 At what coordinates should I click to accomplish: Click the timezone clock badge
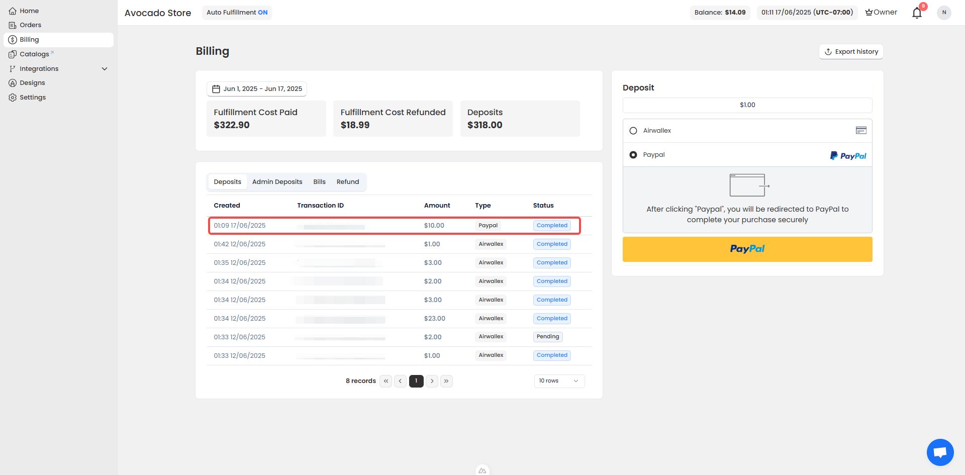(807, 13)
